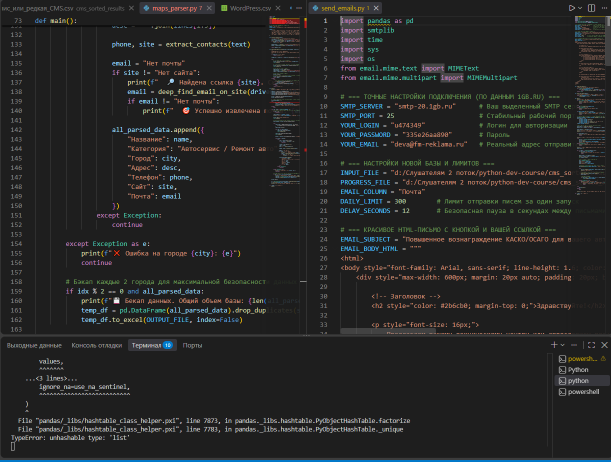
Task: Open the Выходные данные panel tab
Action: point(34,345)
